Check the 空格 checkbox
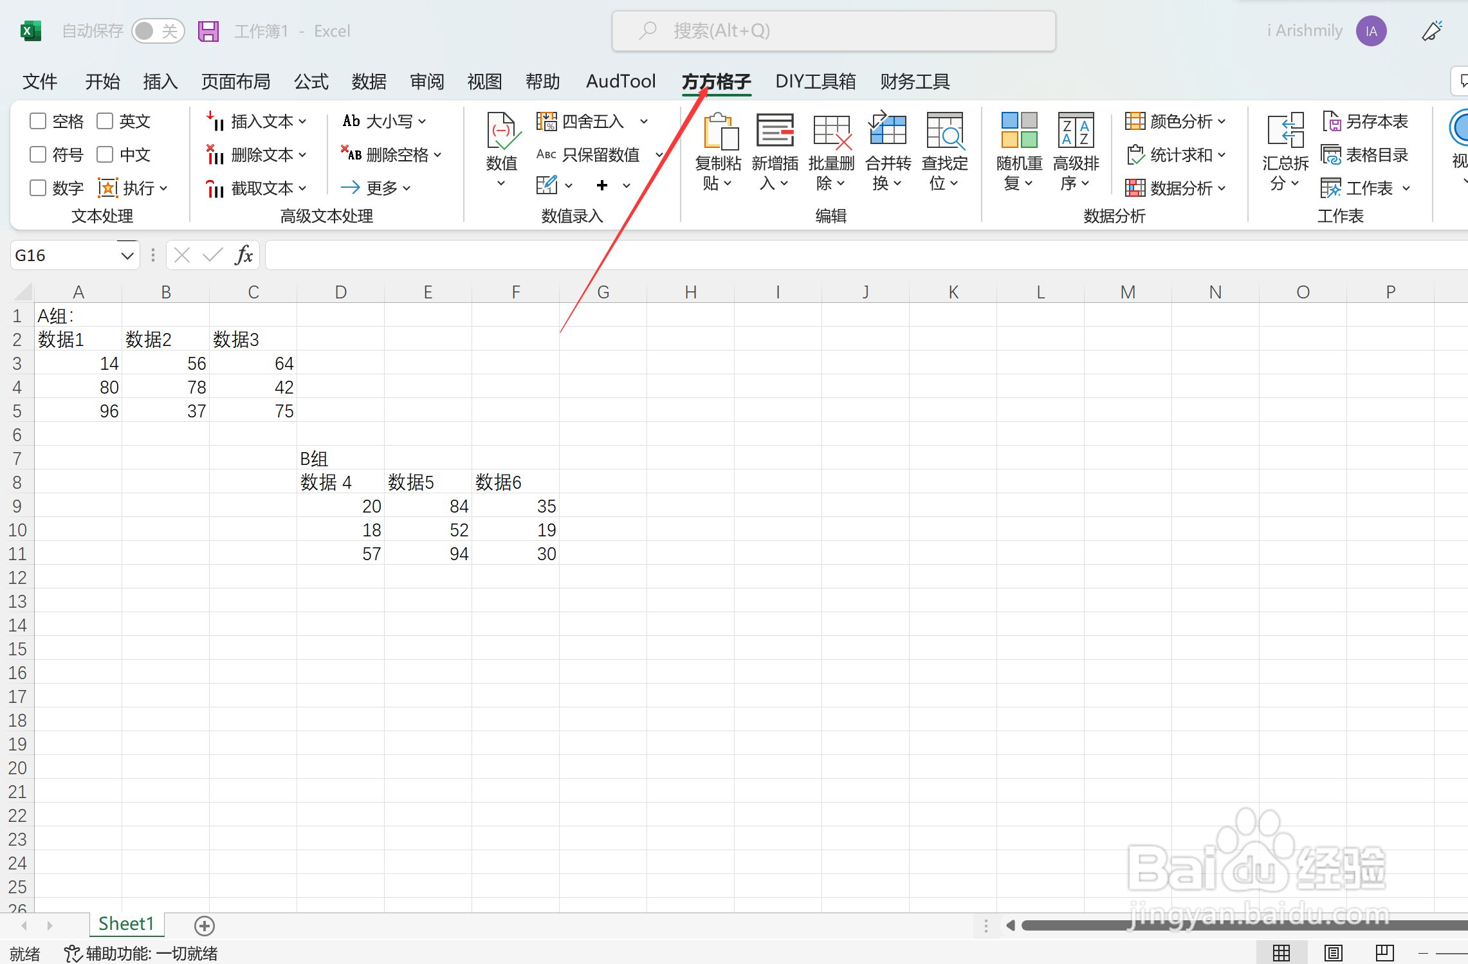The width and height of the screenshot is (1468, 964). click(x=38, y=121)
